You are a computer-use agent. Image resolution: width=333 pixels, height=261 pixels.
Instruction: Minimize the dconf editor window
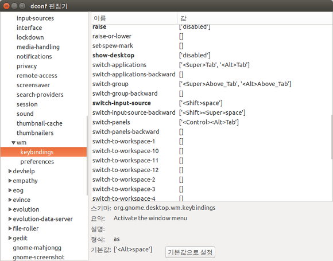tap(14, 6)
